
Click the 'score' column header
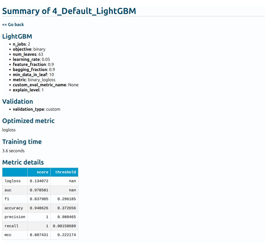tap(39, 172)
